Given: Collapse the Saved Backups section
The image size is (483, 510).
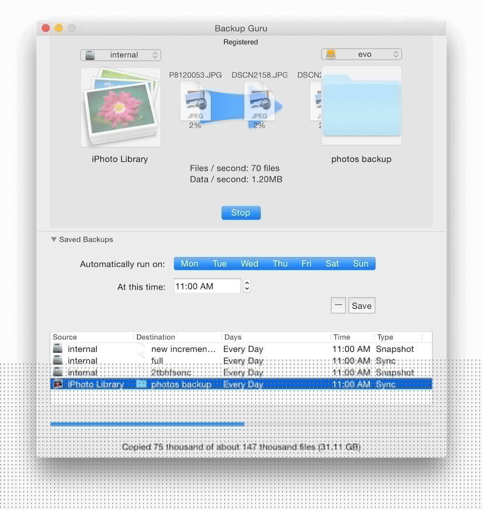Looking at the screenshot, I should [54, 239].
